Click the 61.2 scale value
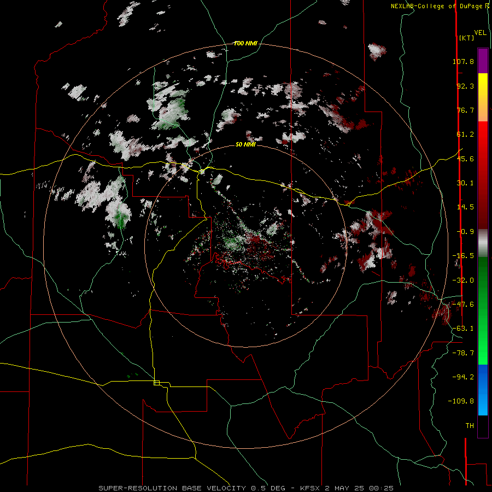Viewport: 492px width, 492px height. point(465,134)
